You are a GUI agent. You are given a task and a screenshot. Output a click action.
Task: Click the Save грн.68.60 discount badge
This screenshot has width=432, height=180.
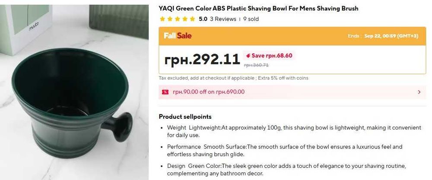click(x=269, y=56)
